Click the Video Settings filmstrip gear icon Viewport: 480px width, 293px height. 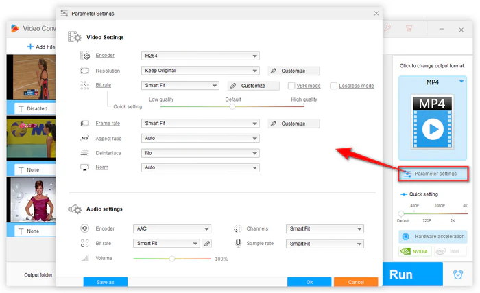pos(74,37)
